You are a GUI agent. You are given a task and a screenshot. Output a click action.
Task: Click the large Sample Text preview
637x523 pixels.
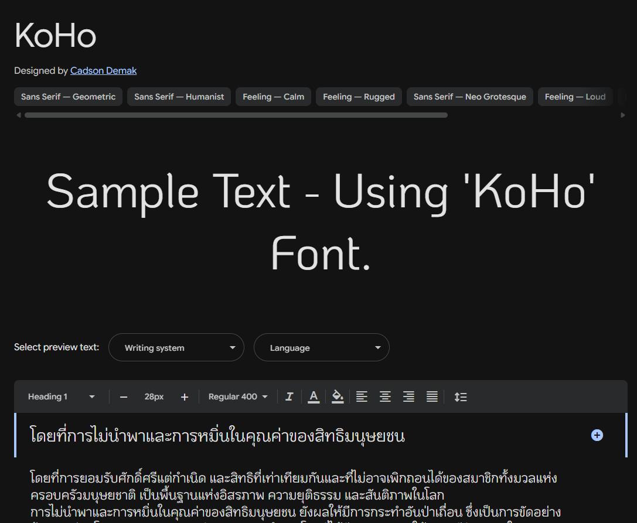click(x=321, y=221)
